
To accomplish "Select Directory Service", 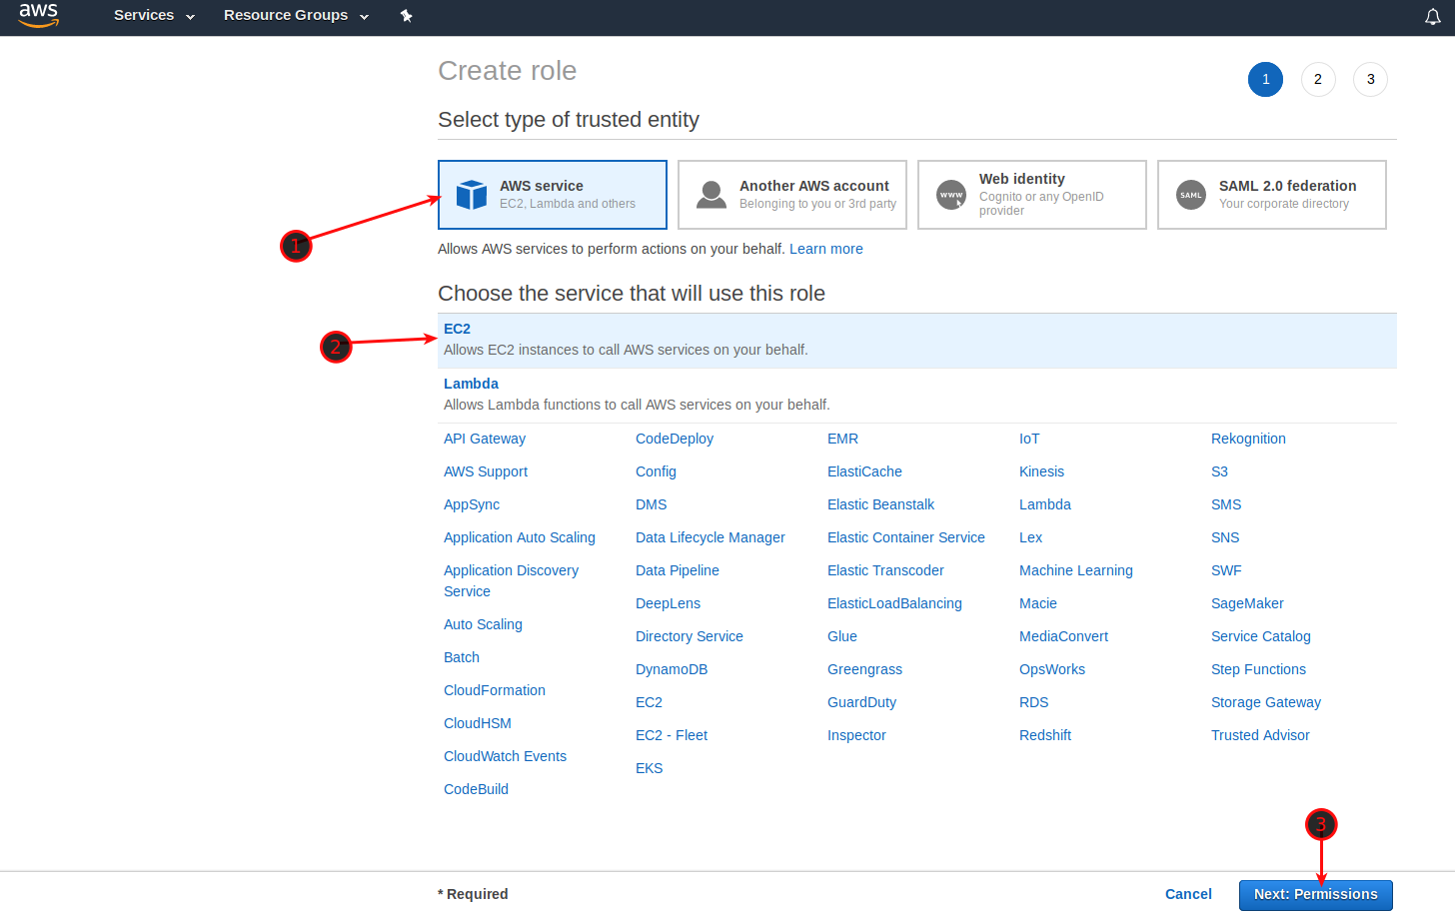I will [x=690, y=636].
